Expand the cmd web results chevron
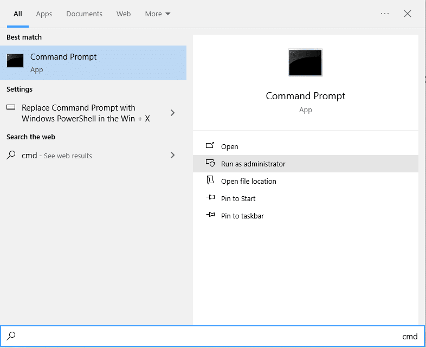 pos(172,156)
